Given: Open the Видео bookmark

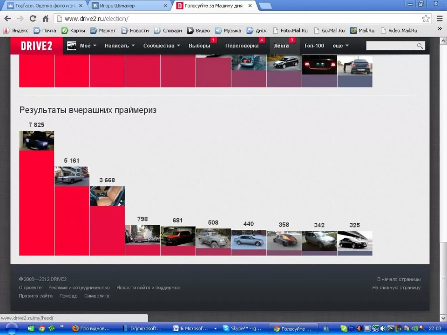Looking at the screenshot, I should pos(199,30).
